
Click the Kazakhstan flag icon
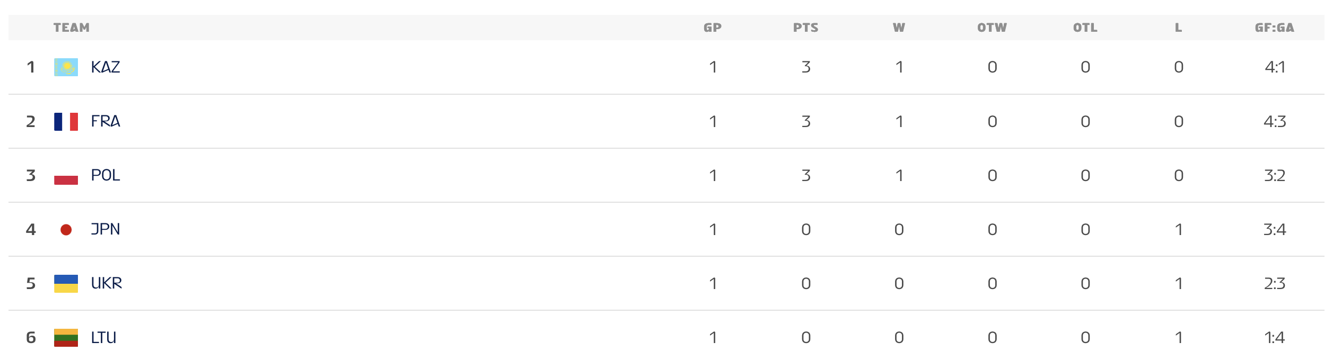point(66,67)
